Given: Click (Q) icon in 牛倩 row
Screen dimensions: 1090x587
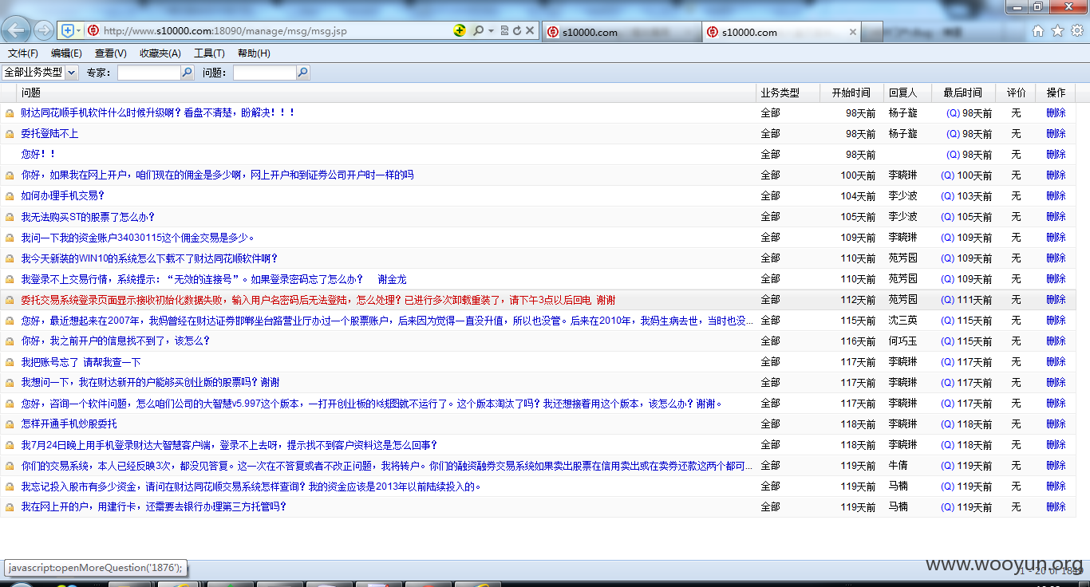Looking at the screenshot, I should [x=947, y=466].
